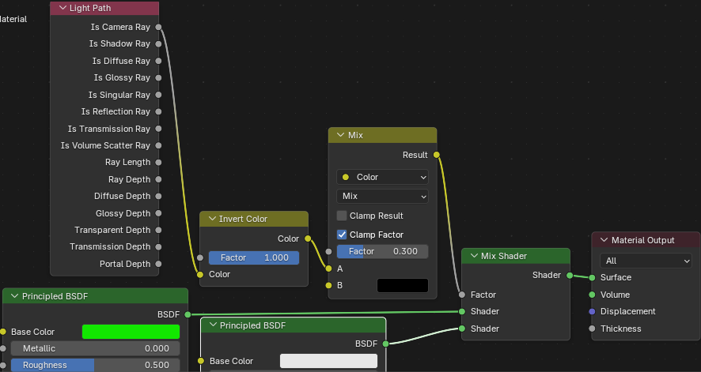Collapse the Material Output node
The width and height of the screenshot is (701, 372).
tap(604, 240)
